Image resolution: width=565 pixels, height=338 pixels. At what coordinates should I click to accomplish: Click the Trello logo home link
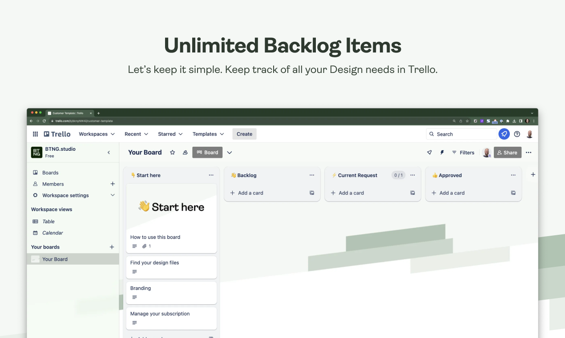57,134
